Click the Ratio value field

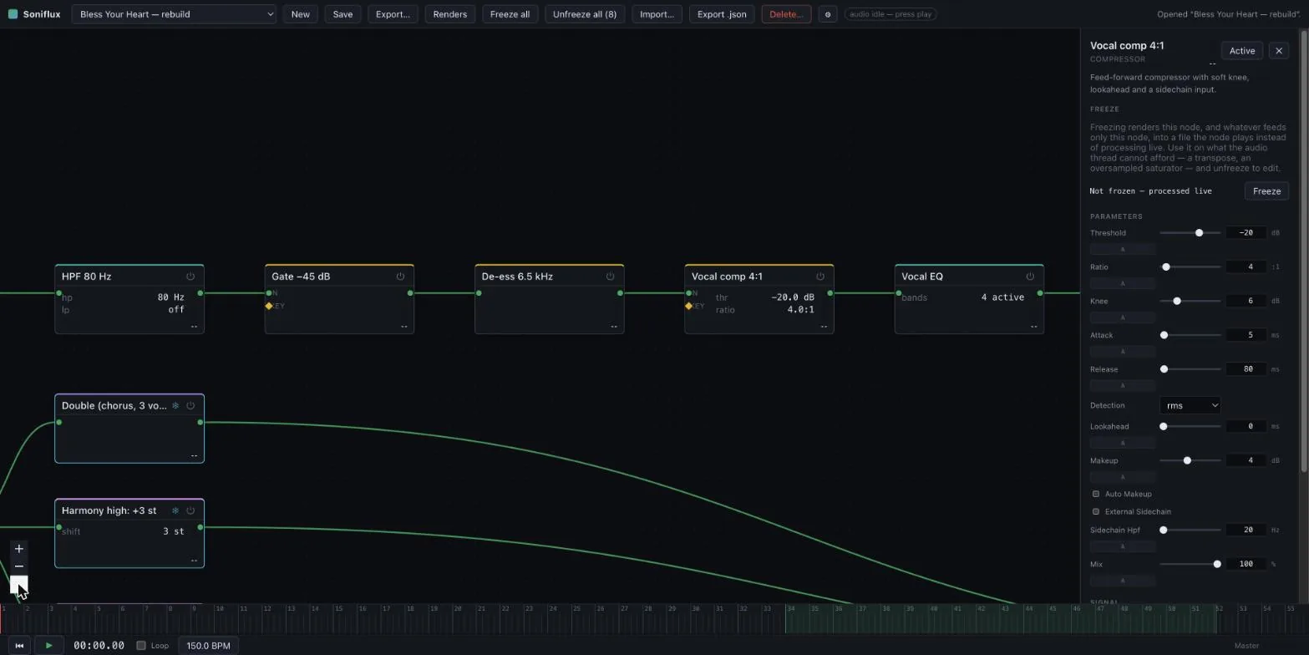(1246, 267)
